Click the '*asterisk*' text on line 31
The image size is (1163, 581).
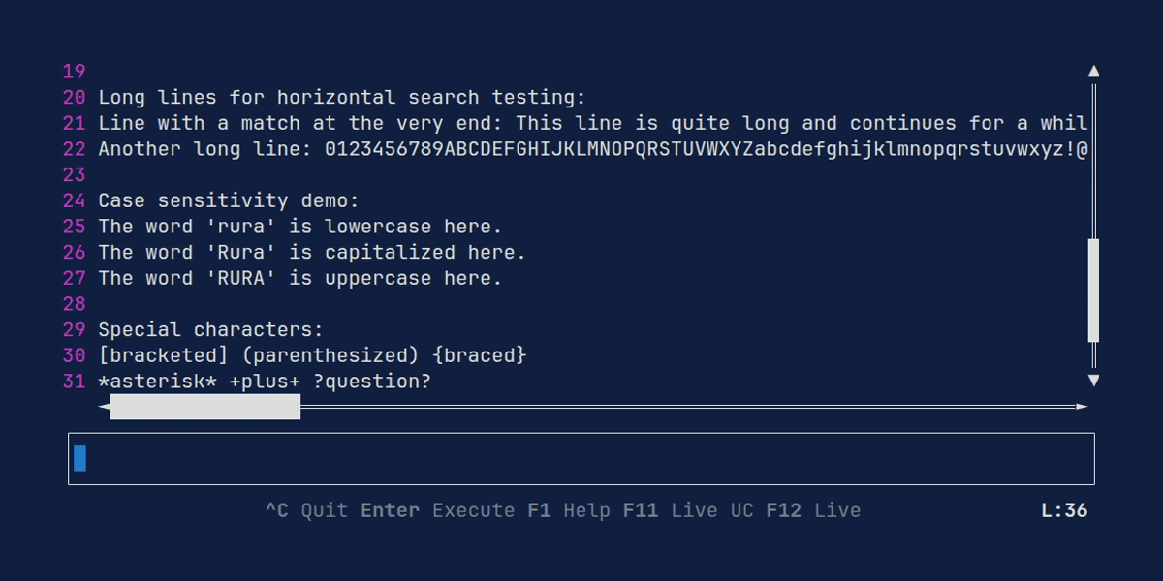(158, 382)
